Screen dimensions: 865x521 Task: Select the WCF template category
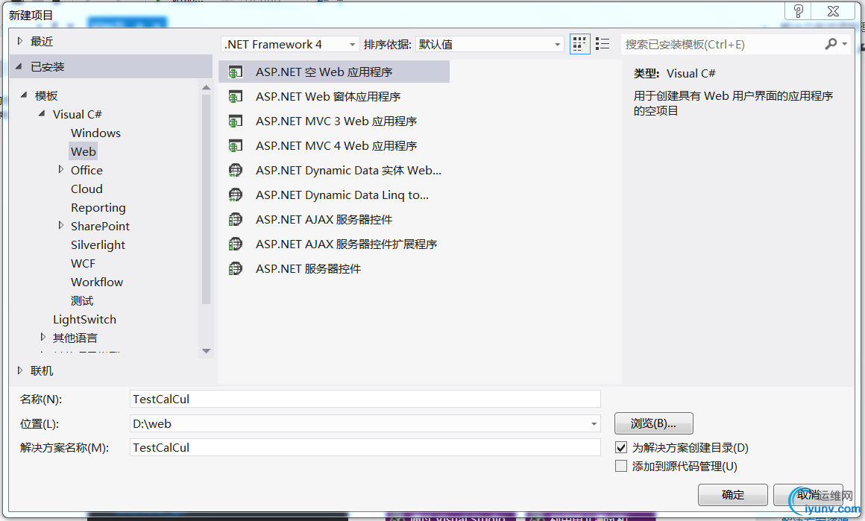click(83, 264)
